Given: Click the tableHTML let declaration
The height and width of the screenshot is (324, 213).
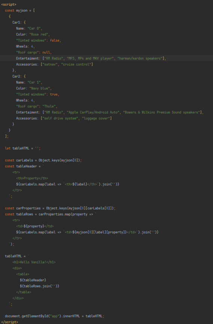Looking at the screenshot, I should (21, 148).
